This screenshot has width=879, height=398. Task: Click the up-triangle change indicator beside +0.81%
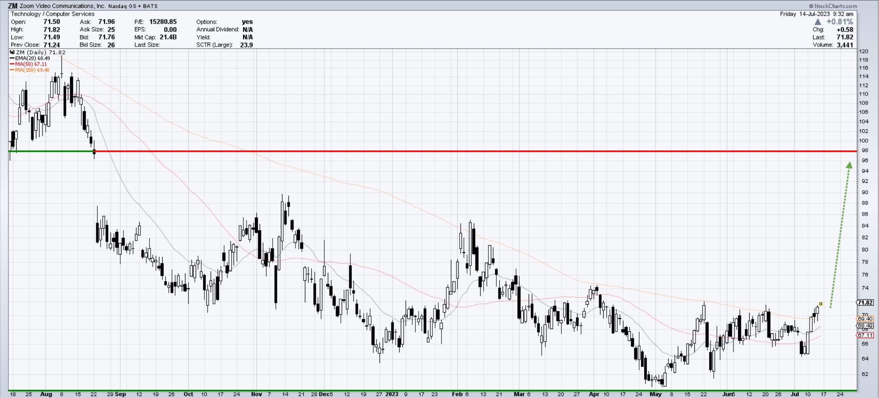pyautogui.click(x=818, y=22)
